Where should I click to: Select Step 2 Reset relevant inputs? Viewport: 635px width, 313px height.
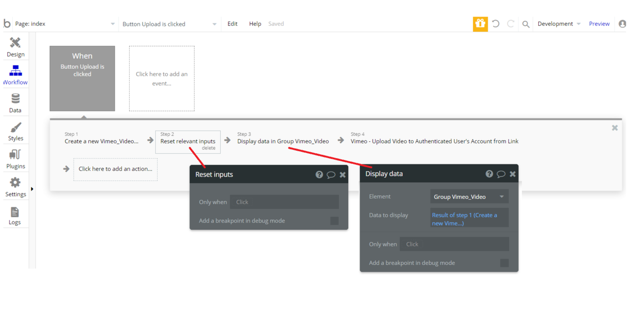pyautogui.click(x=188, y=142)
